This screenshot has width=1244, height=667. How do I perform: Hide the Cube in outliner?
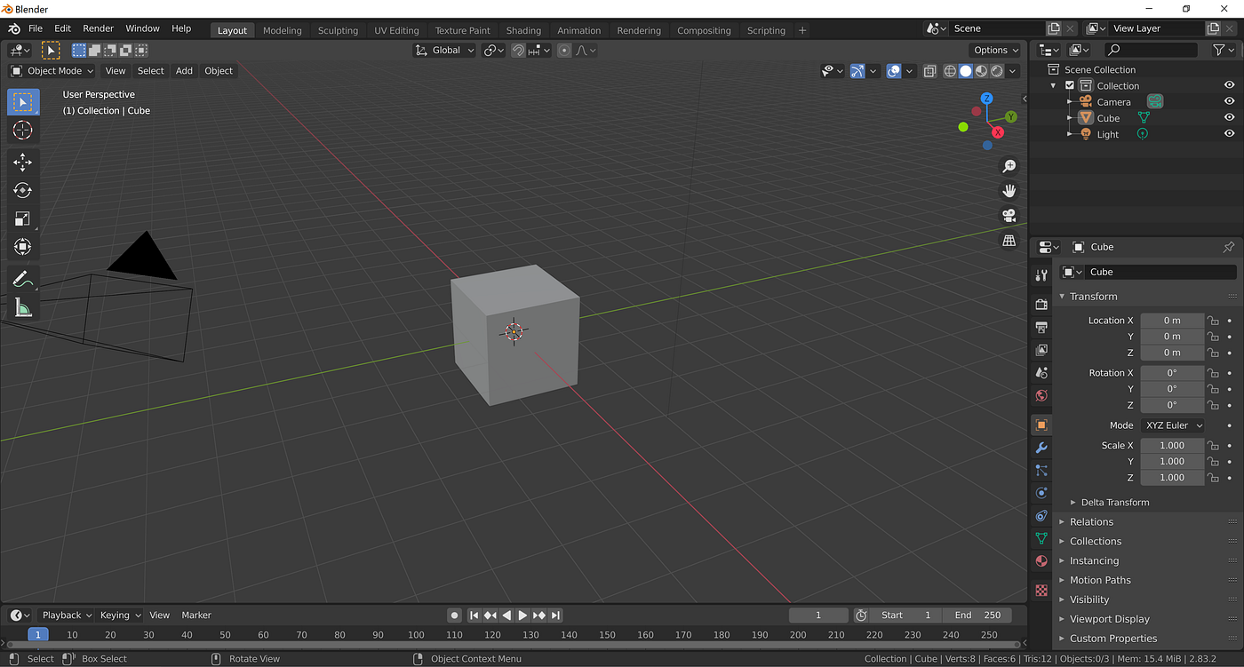[1230, 118]
